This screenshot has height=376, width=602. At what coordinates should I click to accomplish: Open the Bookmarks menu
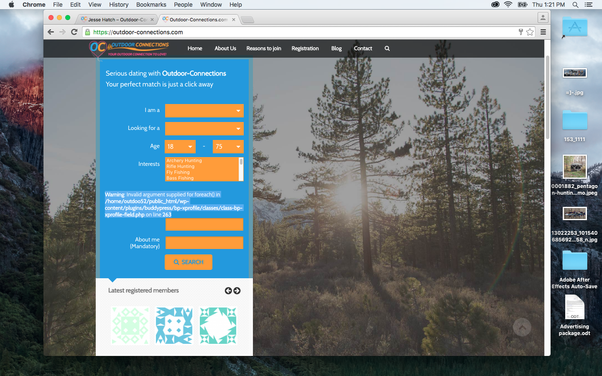[151, 5]
